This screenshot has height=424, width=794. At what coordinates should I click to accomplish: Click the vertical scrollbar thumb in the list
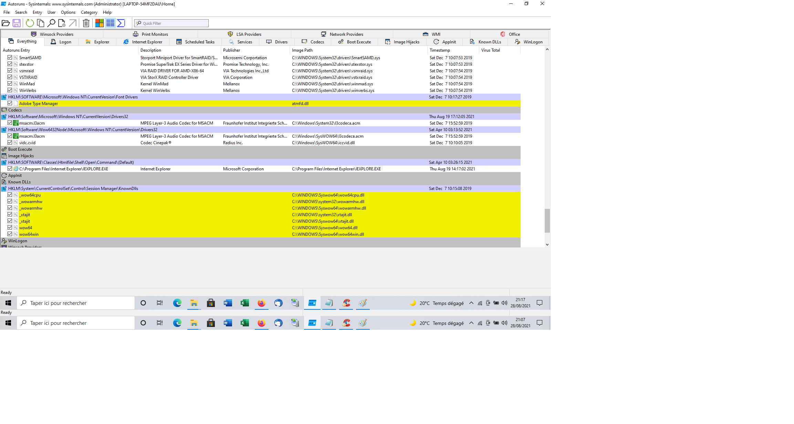point(547,221)
